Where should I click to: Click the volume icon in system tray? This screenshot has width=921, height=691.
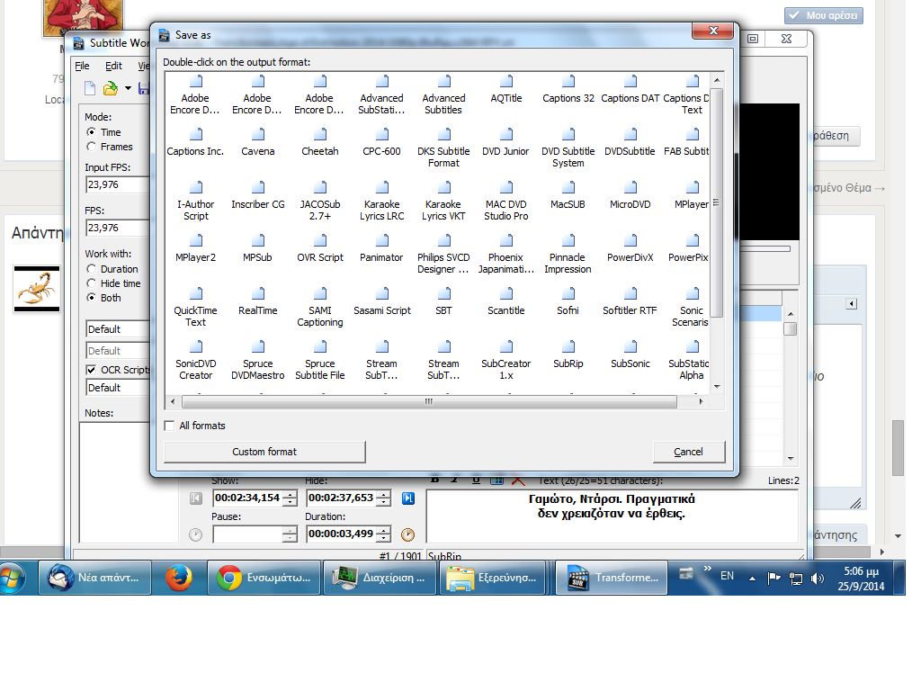pyautogui.click(x=817, y=579)
